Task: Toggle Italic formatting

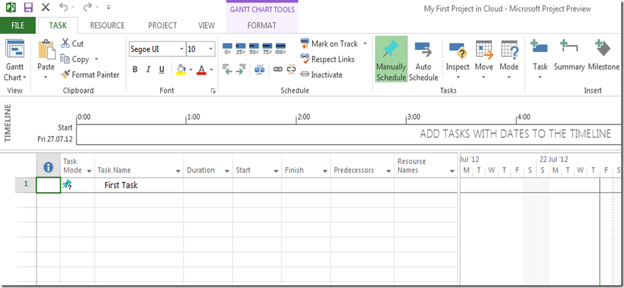Action: [x=148, y=70]
